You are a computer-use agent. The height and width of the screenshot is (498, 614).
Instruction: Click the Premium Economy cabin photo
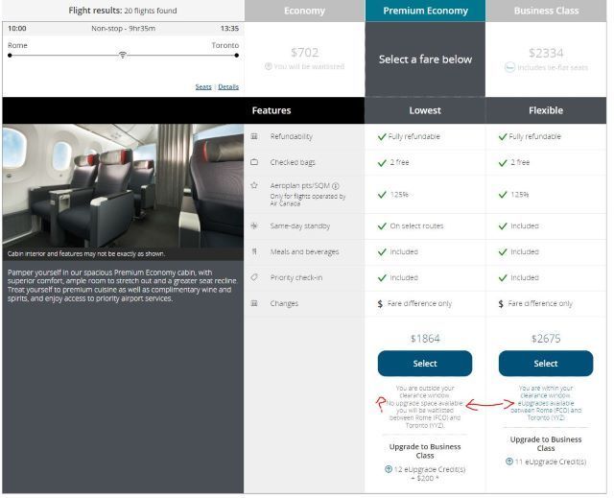coord(123,185)
